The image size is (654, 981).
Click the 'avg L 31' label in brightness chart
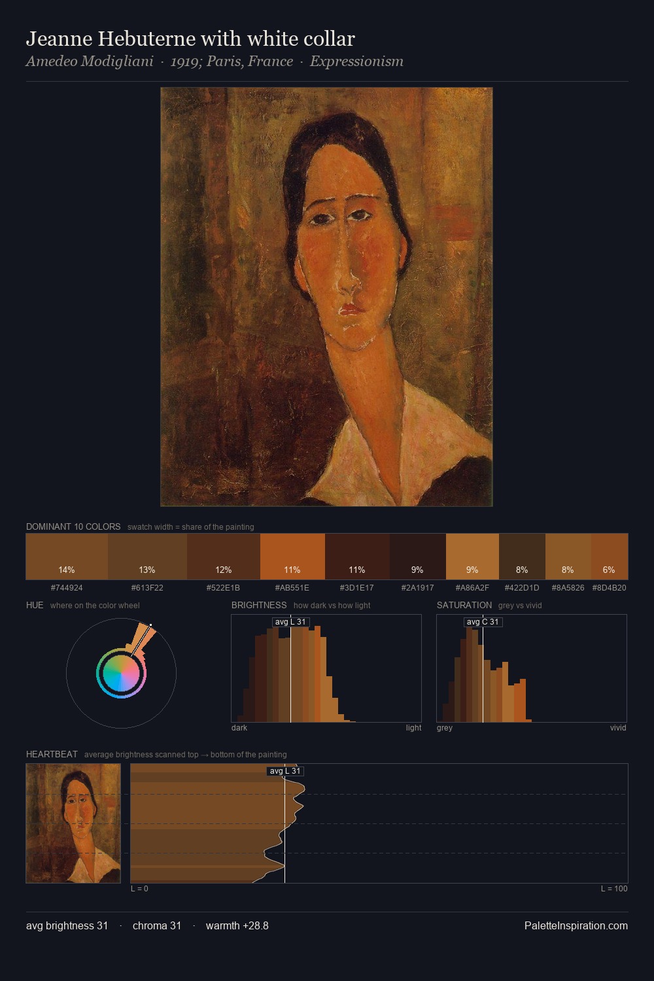point(290,622)
